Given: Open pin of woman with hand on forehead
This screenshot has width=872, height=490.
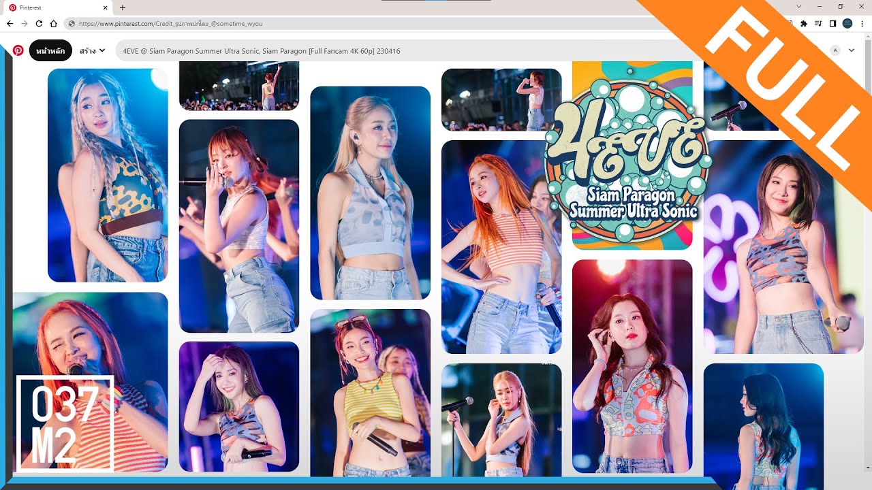Looking at the screenshot, I should click(239, 406).
